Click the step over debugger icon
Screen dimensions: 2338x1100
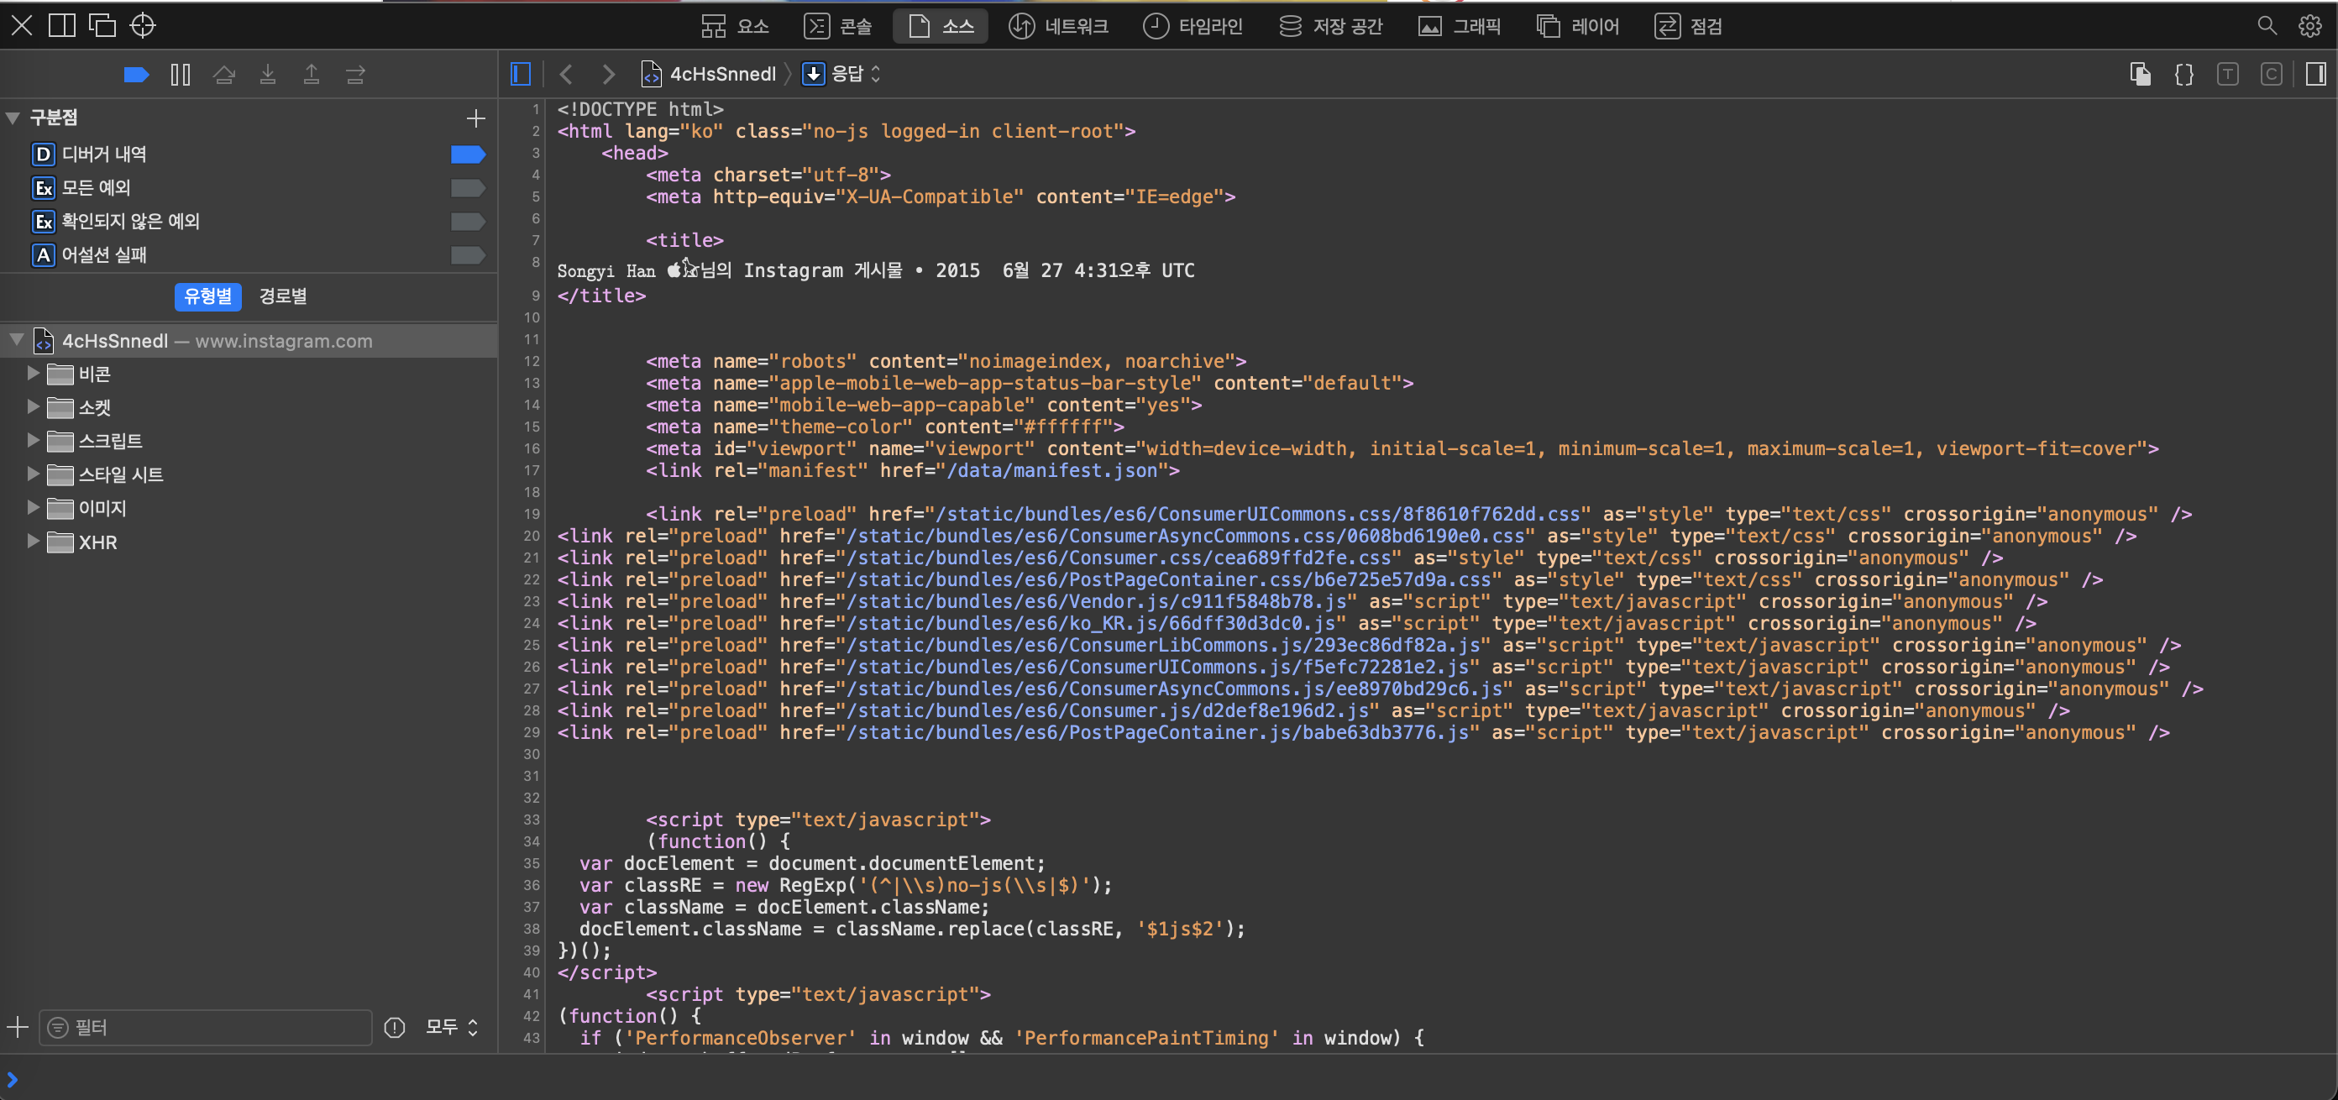pos(224,75)
